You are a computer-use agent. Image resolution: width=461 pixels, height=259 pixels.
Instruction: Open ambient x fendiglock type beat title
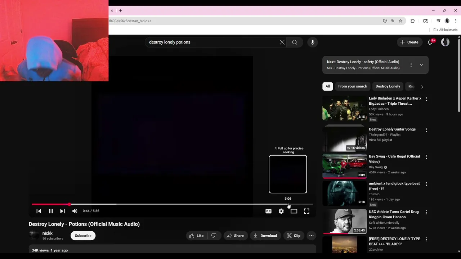pyautogui.click(x=394, y=186)
